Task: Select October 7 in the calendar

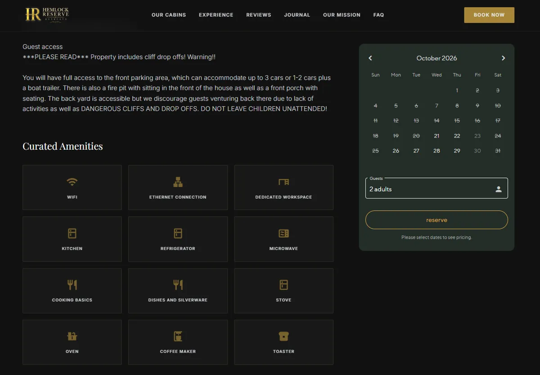Action: click(x=436, y=106)
